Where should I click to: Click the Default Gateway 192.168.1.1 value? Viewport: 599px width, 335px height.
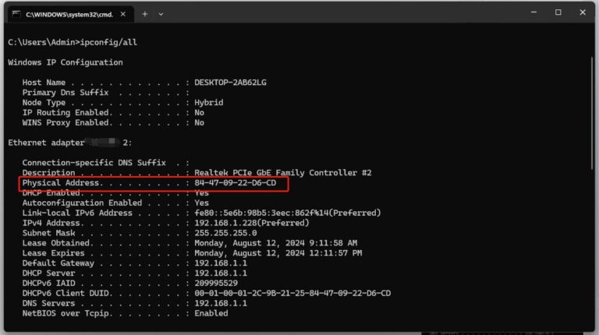[x=221, y=263]
